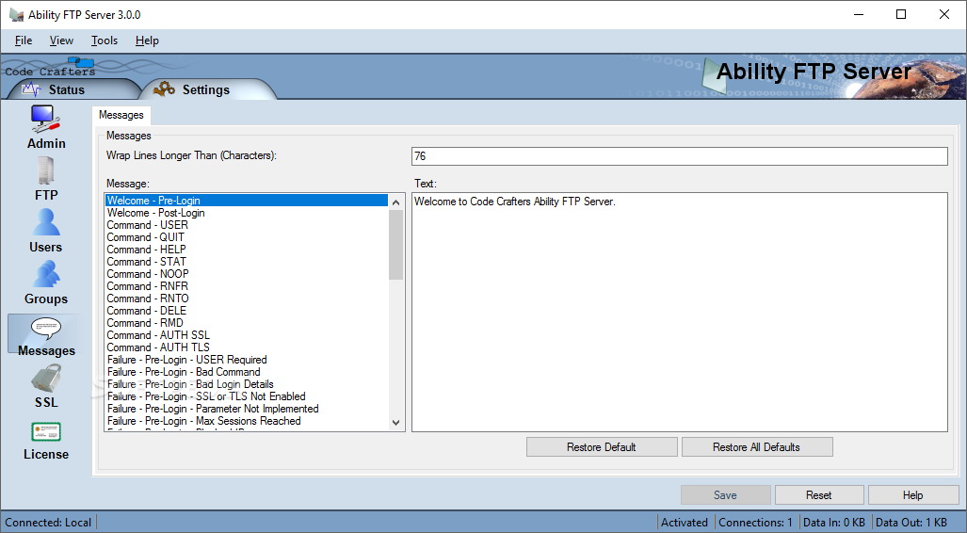Image resolution: width=967 pixels, height=533 pixels.
Task: Open the SSL padlock section icon
Action: point(45,378)
